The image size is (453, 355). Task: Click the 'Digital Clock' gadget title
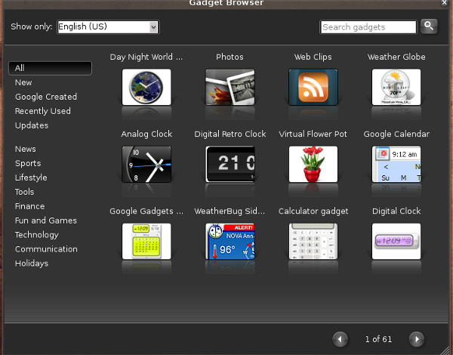click(396, 211)
